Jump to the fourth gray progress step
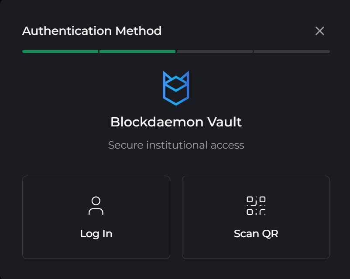The image size is (350, 279). 292,51
